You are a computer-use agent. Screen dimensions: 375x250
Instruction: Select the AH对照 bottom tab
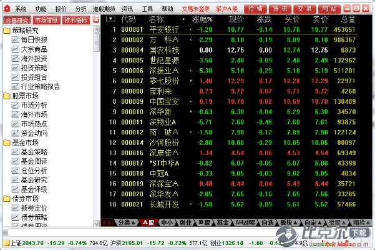(245, 222)
